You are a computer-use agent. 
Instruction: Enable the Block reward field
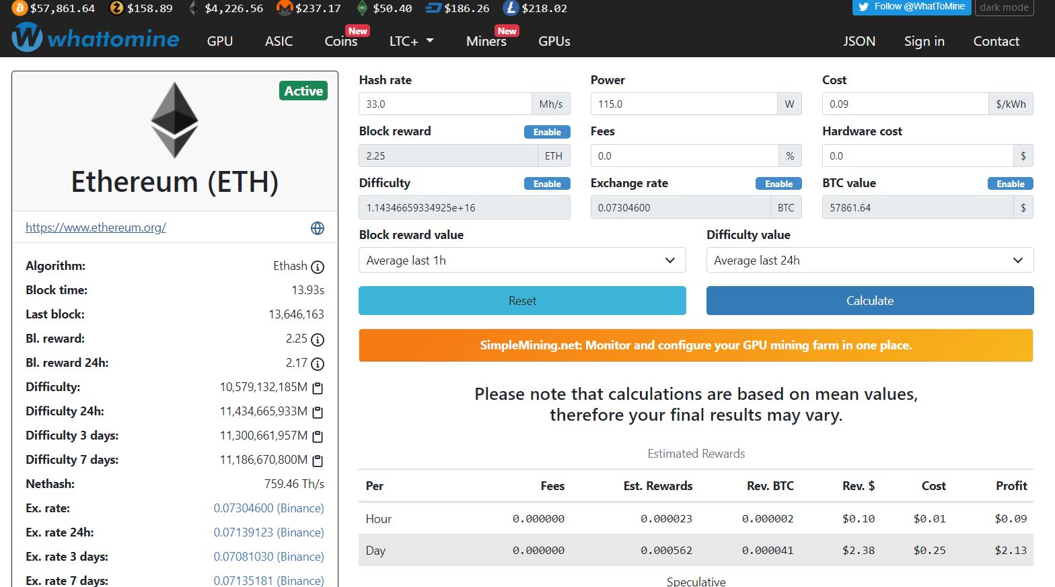(x=547, y=132)
